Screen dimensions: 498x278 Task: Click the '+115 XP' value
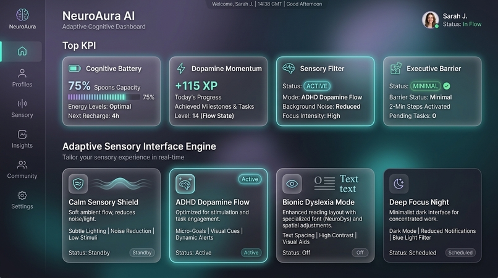(196, 85)
